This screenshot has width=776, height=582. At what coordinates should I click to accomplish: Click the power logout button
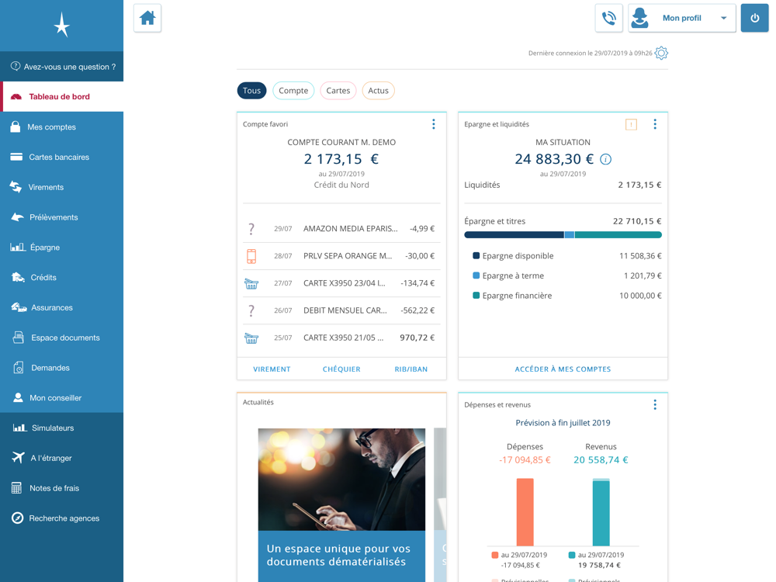[755, 19]
